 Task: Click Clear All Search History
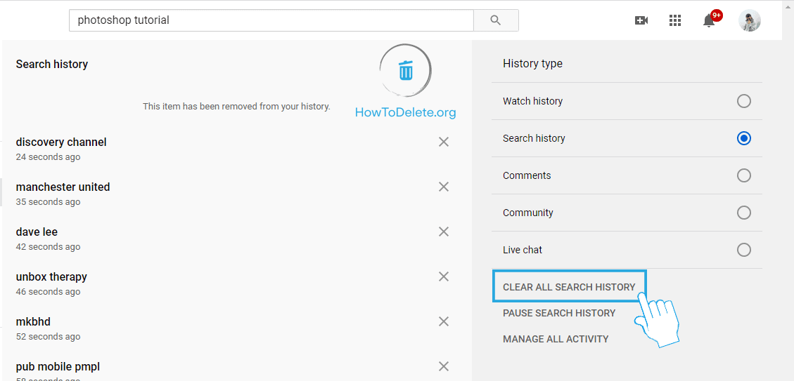(569, 287)
